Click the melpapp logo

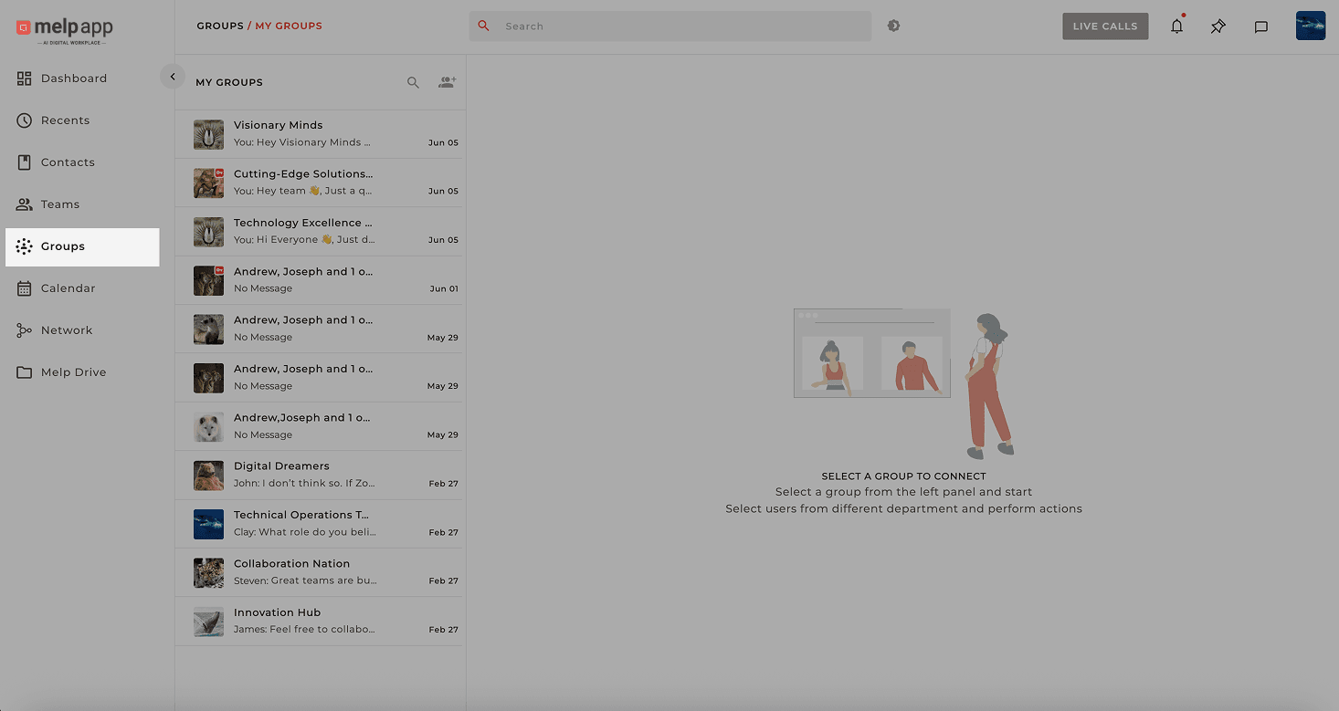click(65, 29)
